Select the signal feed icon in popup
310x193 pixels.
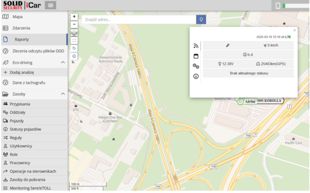click(x=196, y=46)
